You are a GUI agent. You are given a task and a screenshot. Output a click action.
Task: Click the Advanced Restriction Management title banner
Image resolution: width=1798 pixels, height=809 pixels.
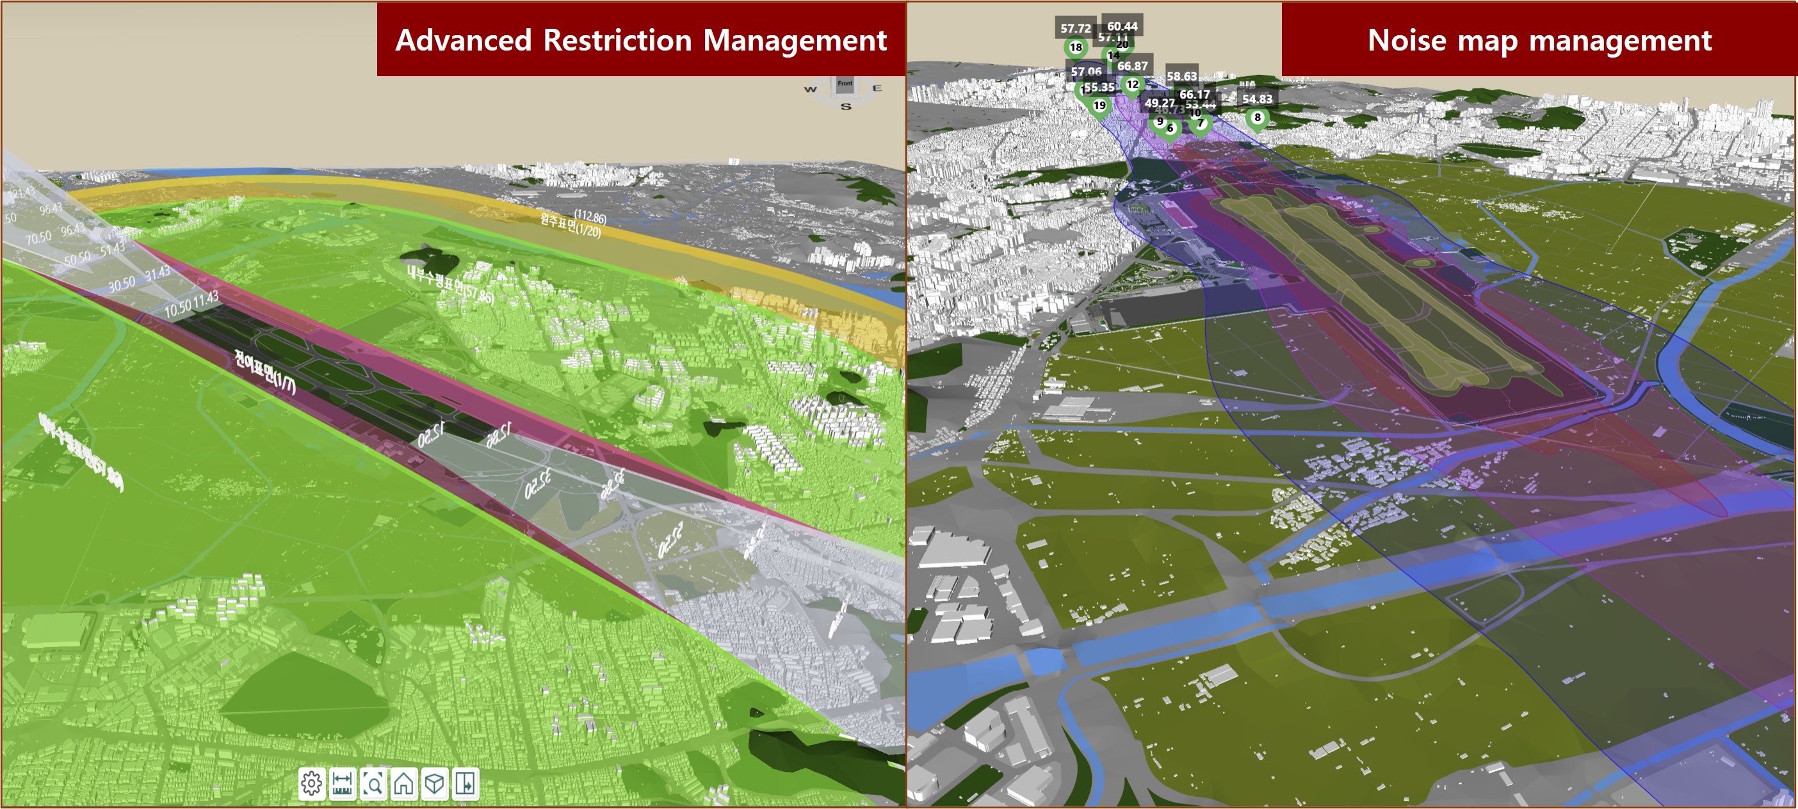[x=641, y=40]
